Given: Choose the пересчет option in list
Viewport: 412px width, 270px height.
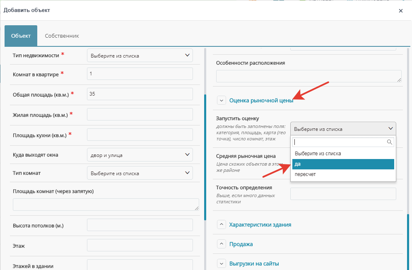Looking at the screenshot, I should (343, 174).
